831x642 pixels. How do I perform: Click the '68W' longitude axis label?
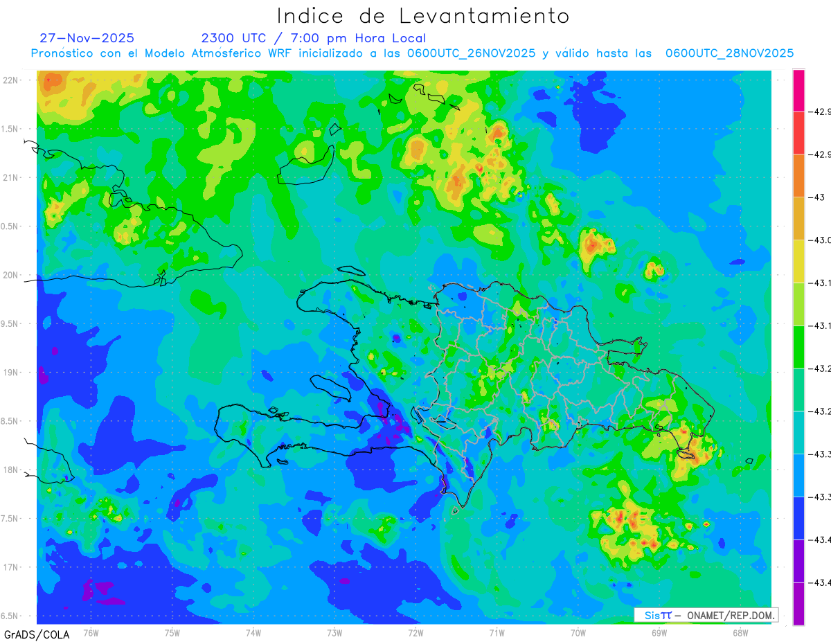click(x=740, y=632)
